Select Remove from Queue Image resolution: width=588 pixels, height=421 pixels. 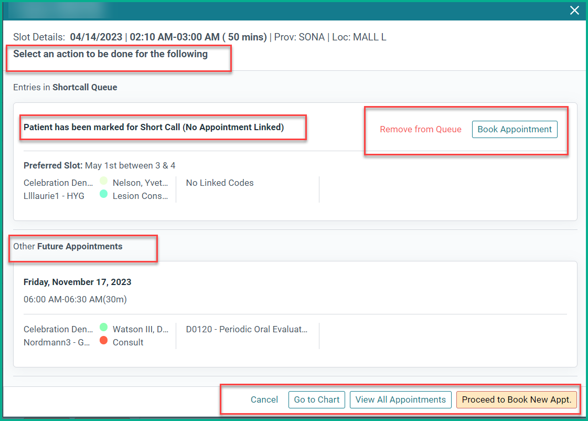[x=420, y=129]
